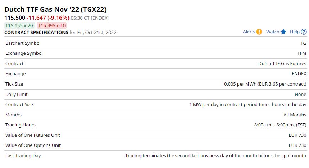This screenshot has width=309, height=168.
Task: Click the Contract Size description text
Action: click(x=247, y=105)
